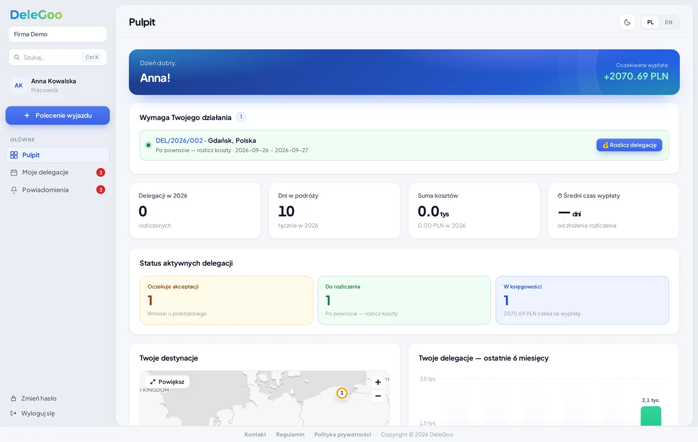The height and width of the screenshot is (442, 698).
Task: Zoom out on the destinations map
Action: [x=378, y=396]
